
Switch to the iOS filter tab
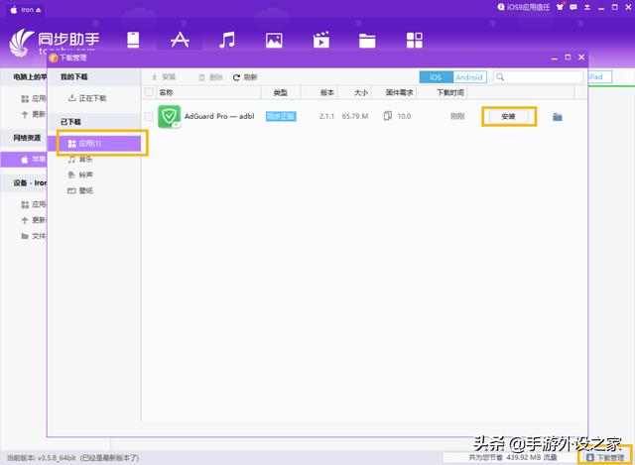(x=436, y=77)
